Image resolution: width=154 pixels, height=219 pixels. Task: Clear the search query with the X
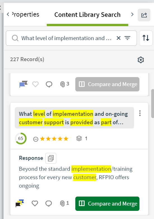[x=118, y=38]
